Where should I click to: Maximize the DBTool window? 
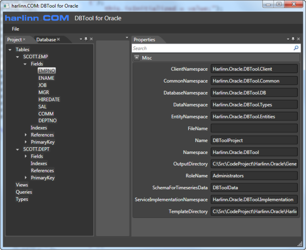279,4
